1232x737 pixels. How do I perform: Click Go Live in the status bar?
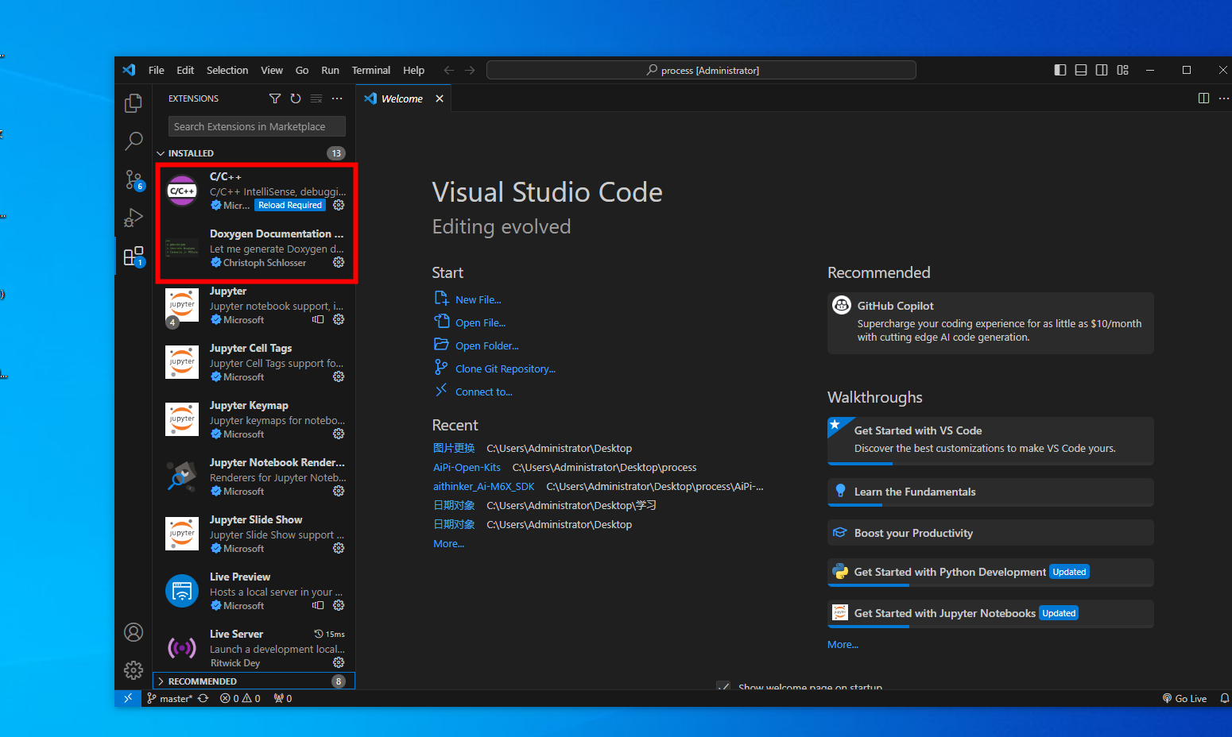[1184, 698]
